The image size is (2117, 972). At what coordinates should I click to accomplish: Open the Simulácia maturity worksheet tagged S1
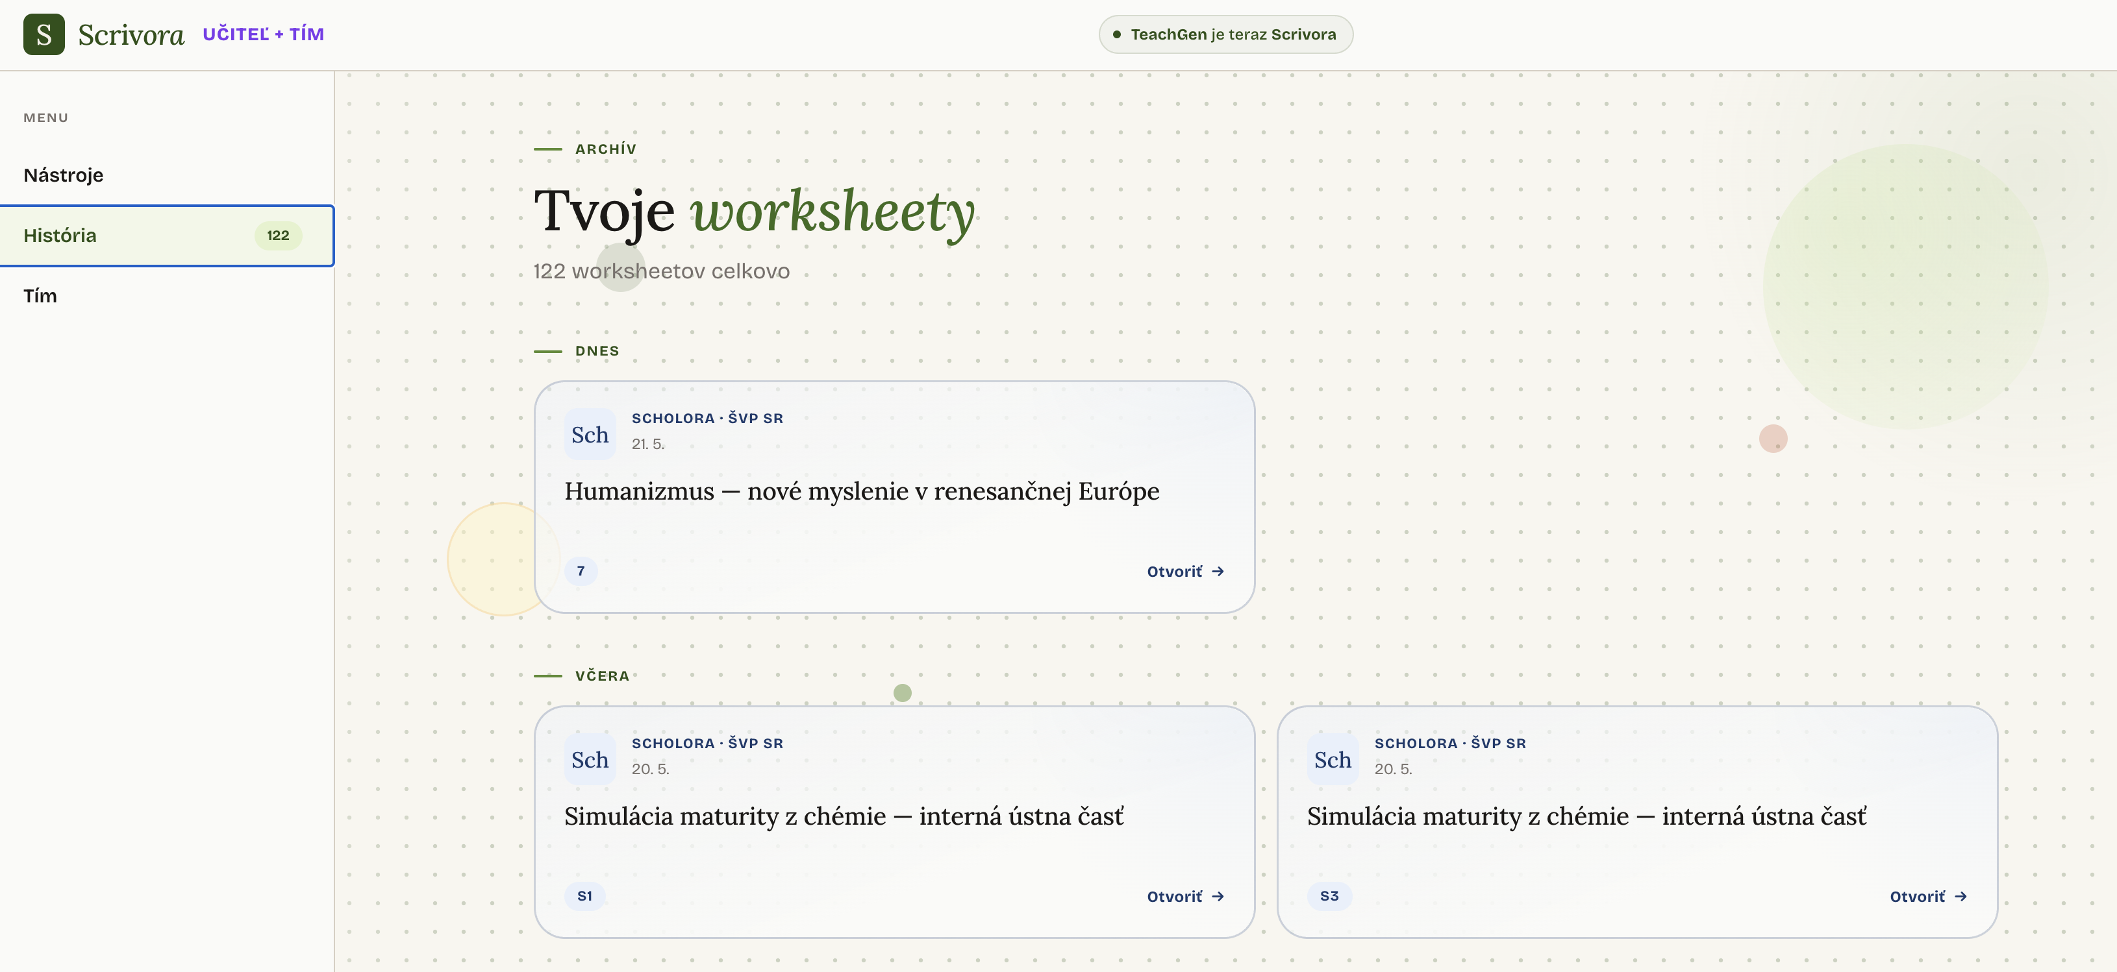(x=843, y=816)
